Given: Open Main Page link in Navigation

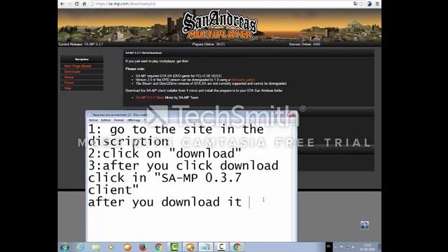Looking at the screenshot, I should (x=78, y=66).
